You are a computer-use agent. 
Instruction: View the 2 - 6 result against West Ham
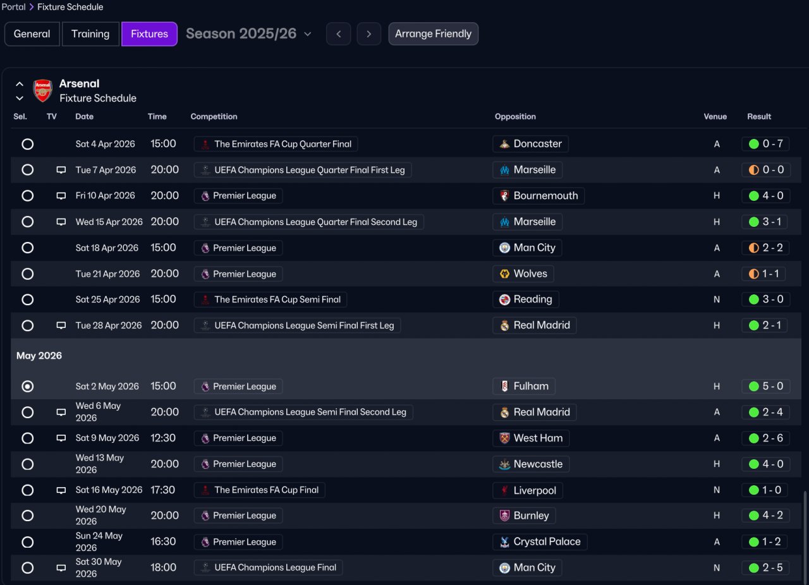[x=765, y=438]
